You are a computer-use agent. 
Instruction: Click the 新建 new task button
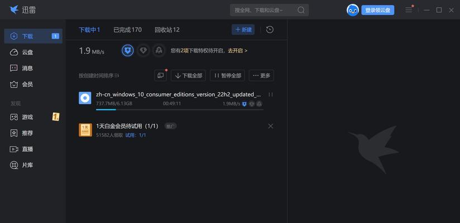pos(243,30)
